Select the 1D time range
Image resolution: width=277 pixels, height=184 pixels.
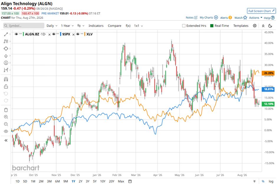[17, 181]
